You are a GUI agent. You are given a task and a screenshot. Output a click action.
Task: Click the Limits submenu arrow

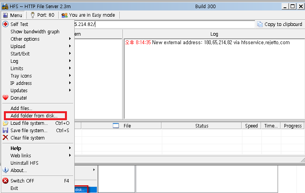click(x=70, y=68)
